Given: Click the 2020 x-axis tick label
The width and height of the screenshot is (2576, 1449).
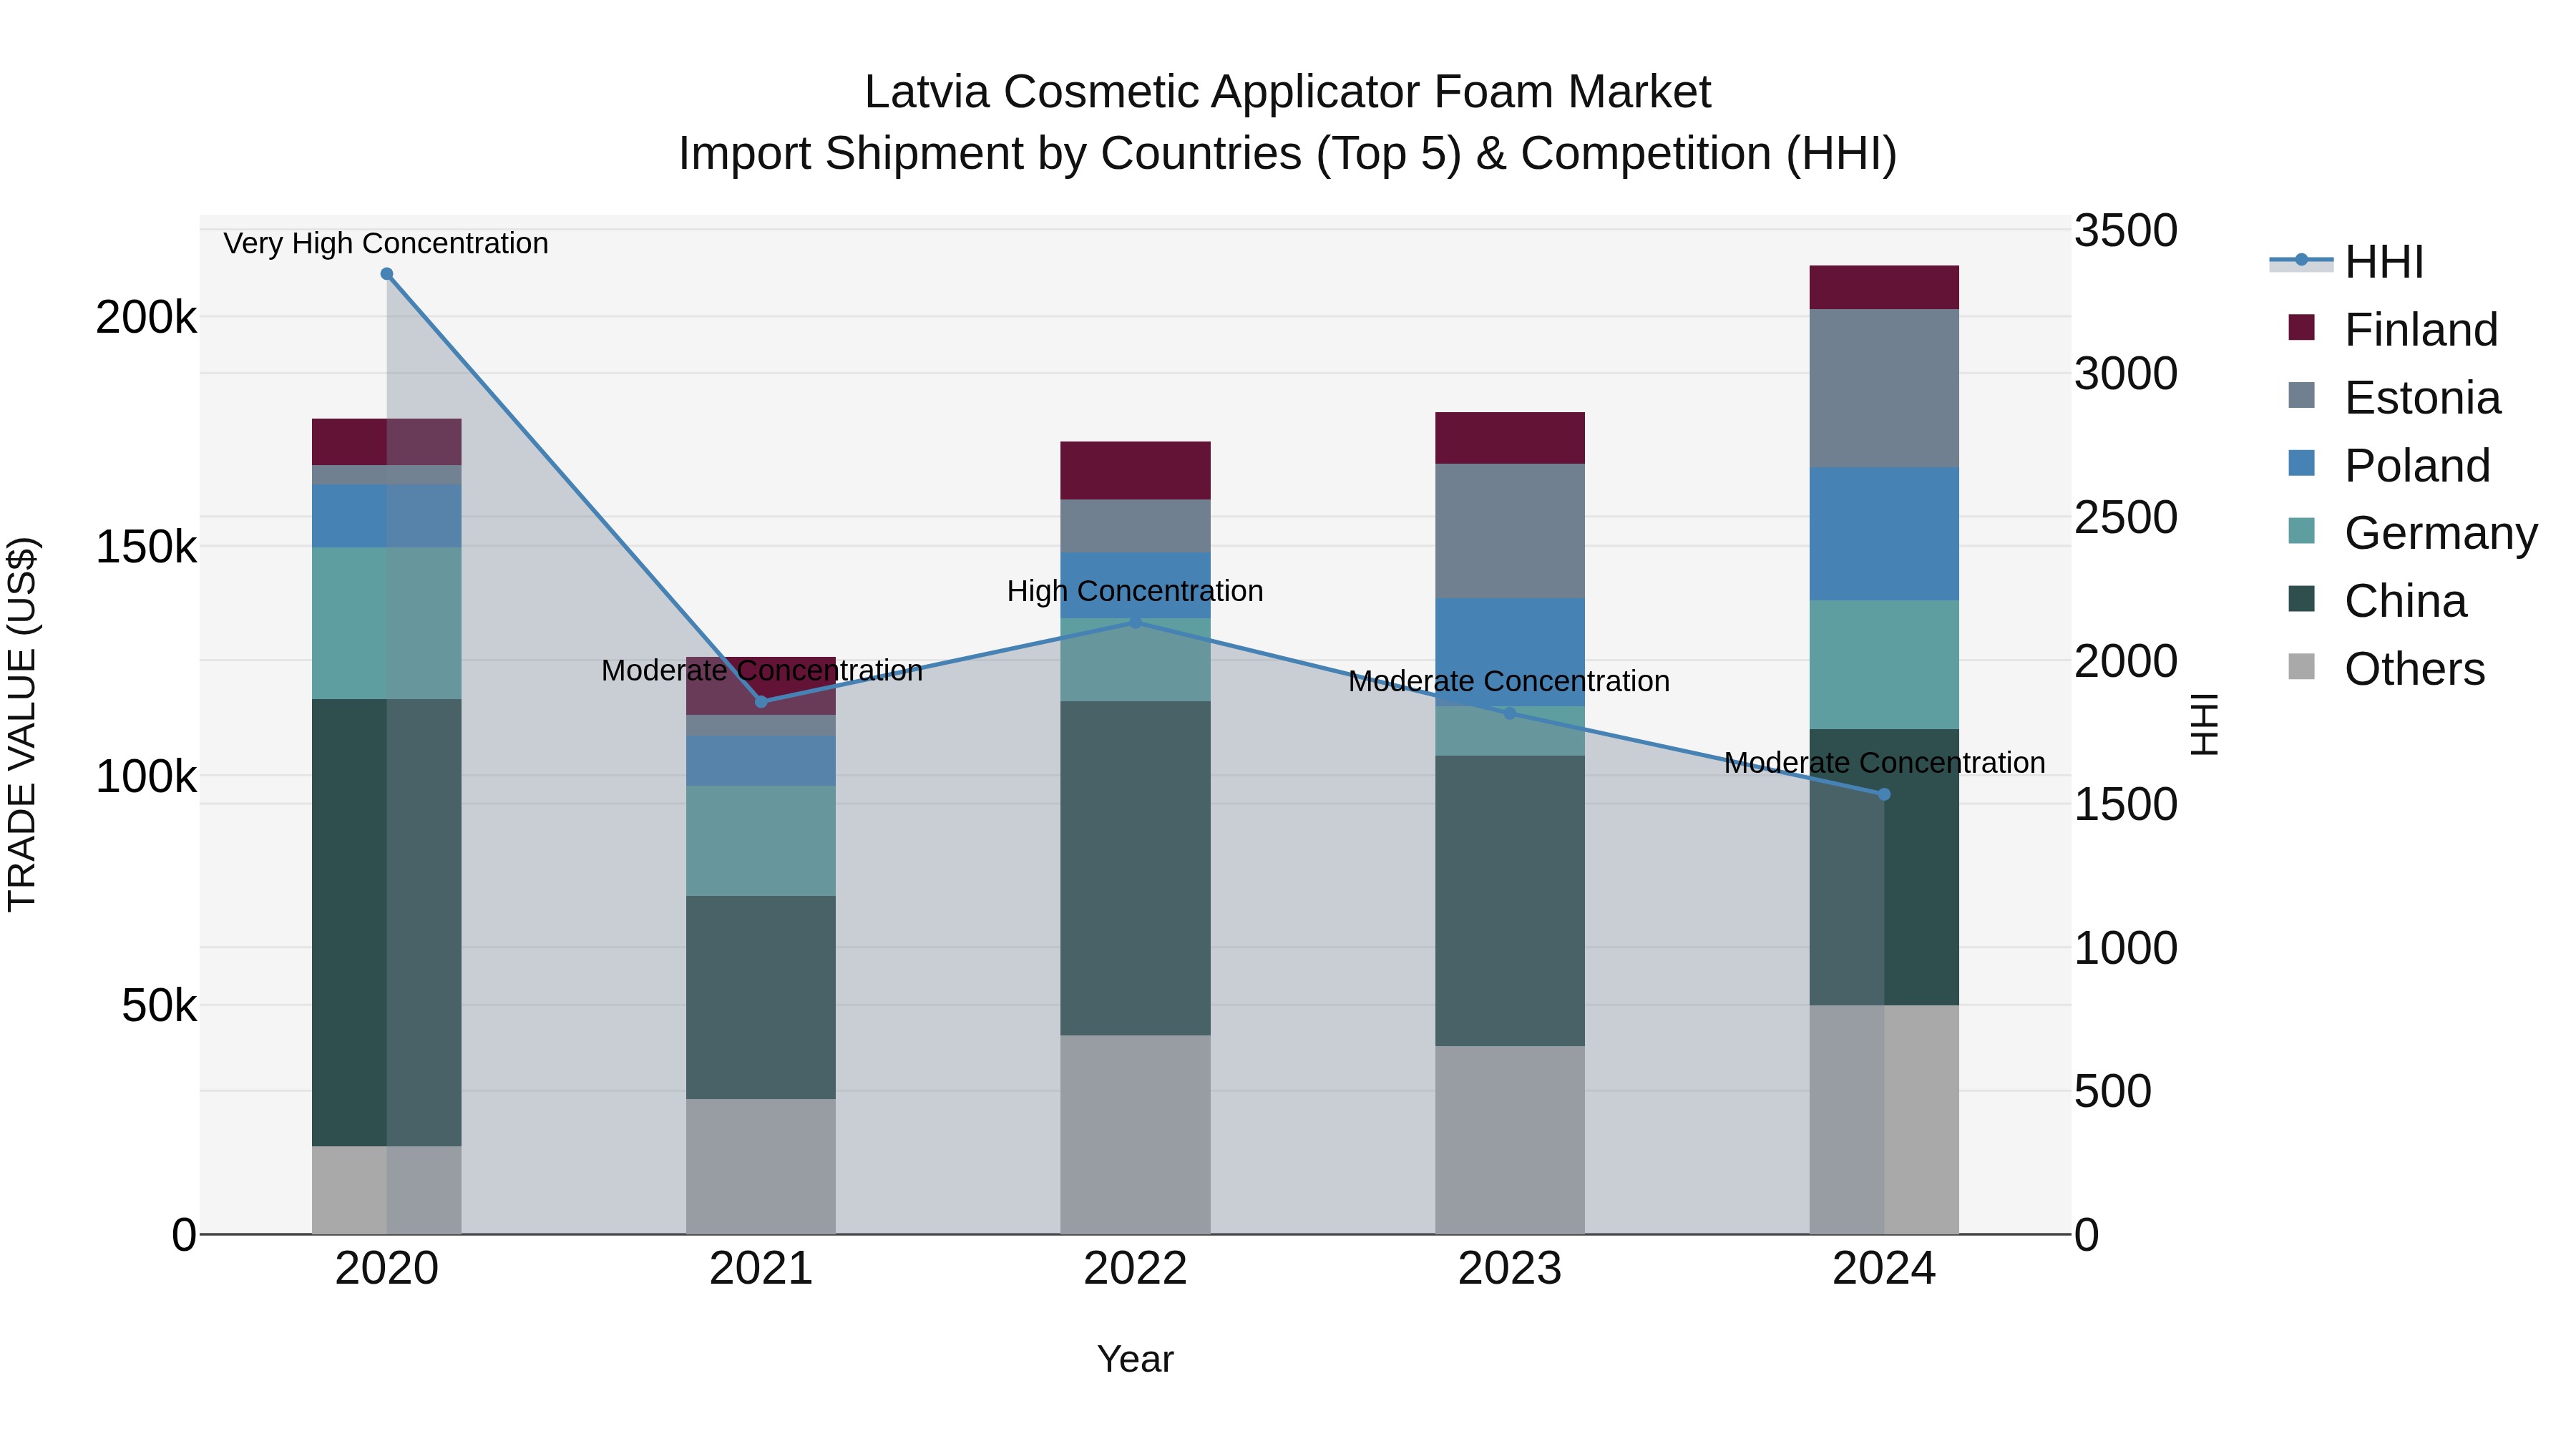Looking at the screenshot, I should 387,1269.
